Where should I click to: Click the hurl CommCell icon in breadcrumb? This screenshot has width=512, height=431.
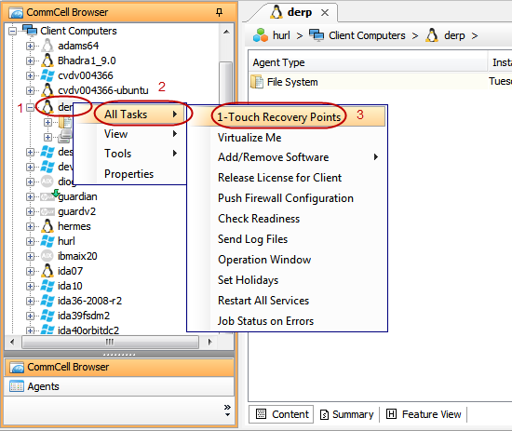point(261,35)
